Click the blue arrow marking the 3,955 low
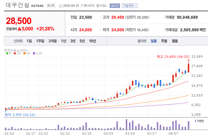This screenshot has height=137, width=208. (6, 111)
